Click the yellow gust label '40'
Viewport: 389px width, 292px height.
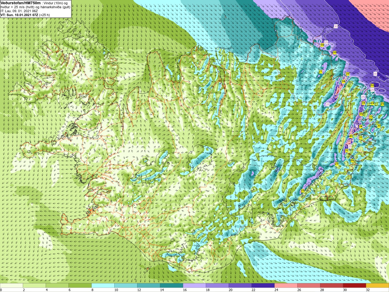tap(351, 136)
